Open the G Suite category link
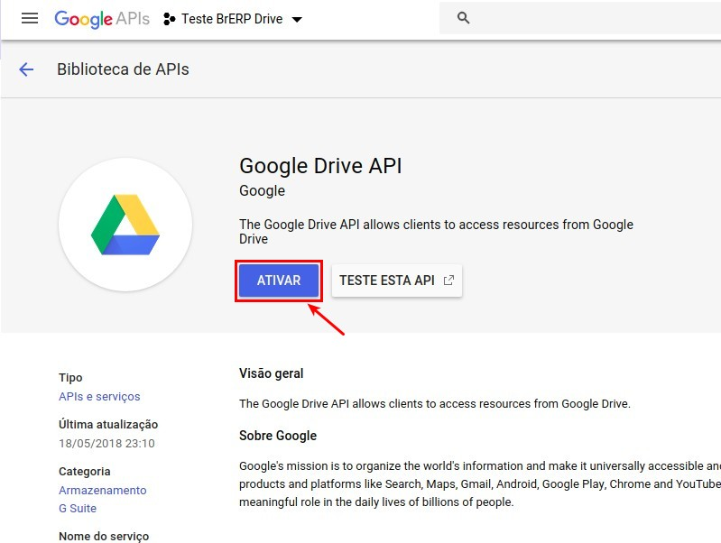 tap(78, 509)
